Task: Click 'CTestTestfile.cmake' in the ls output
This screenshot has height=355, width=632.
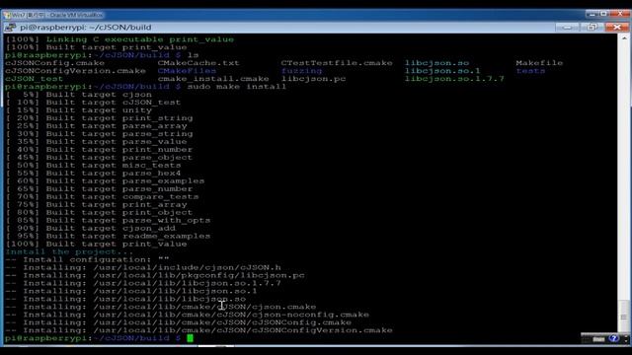Action: [337, 63]
